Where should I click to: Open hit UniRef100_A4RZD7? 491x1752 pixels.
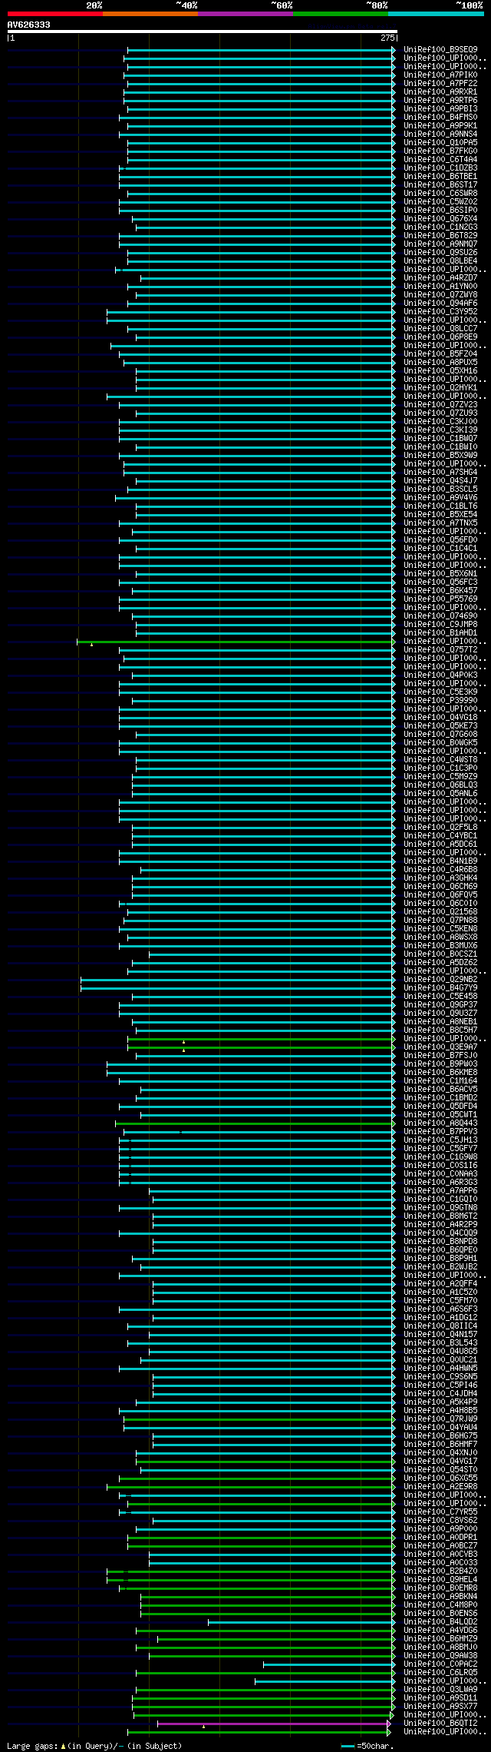[440, 277]
